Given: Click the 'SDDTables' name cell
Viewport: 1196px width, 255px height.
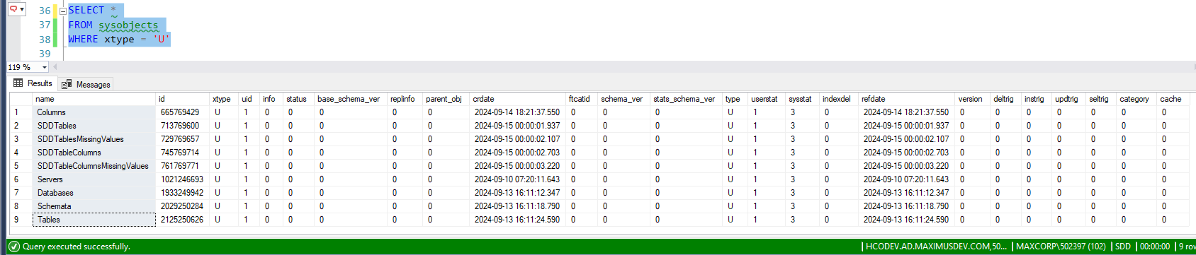Looking at the screenshot, I should tap(94, 126).
